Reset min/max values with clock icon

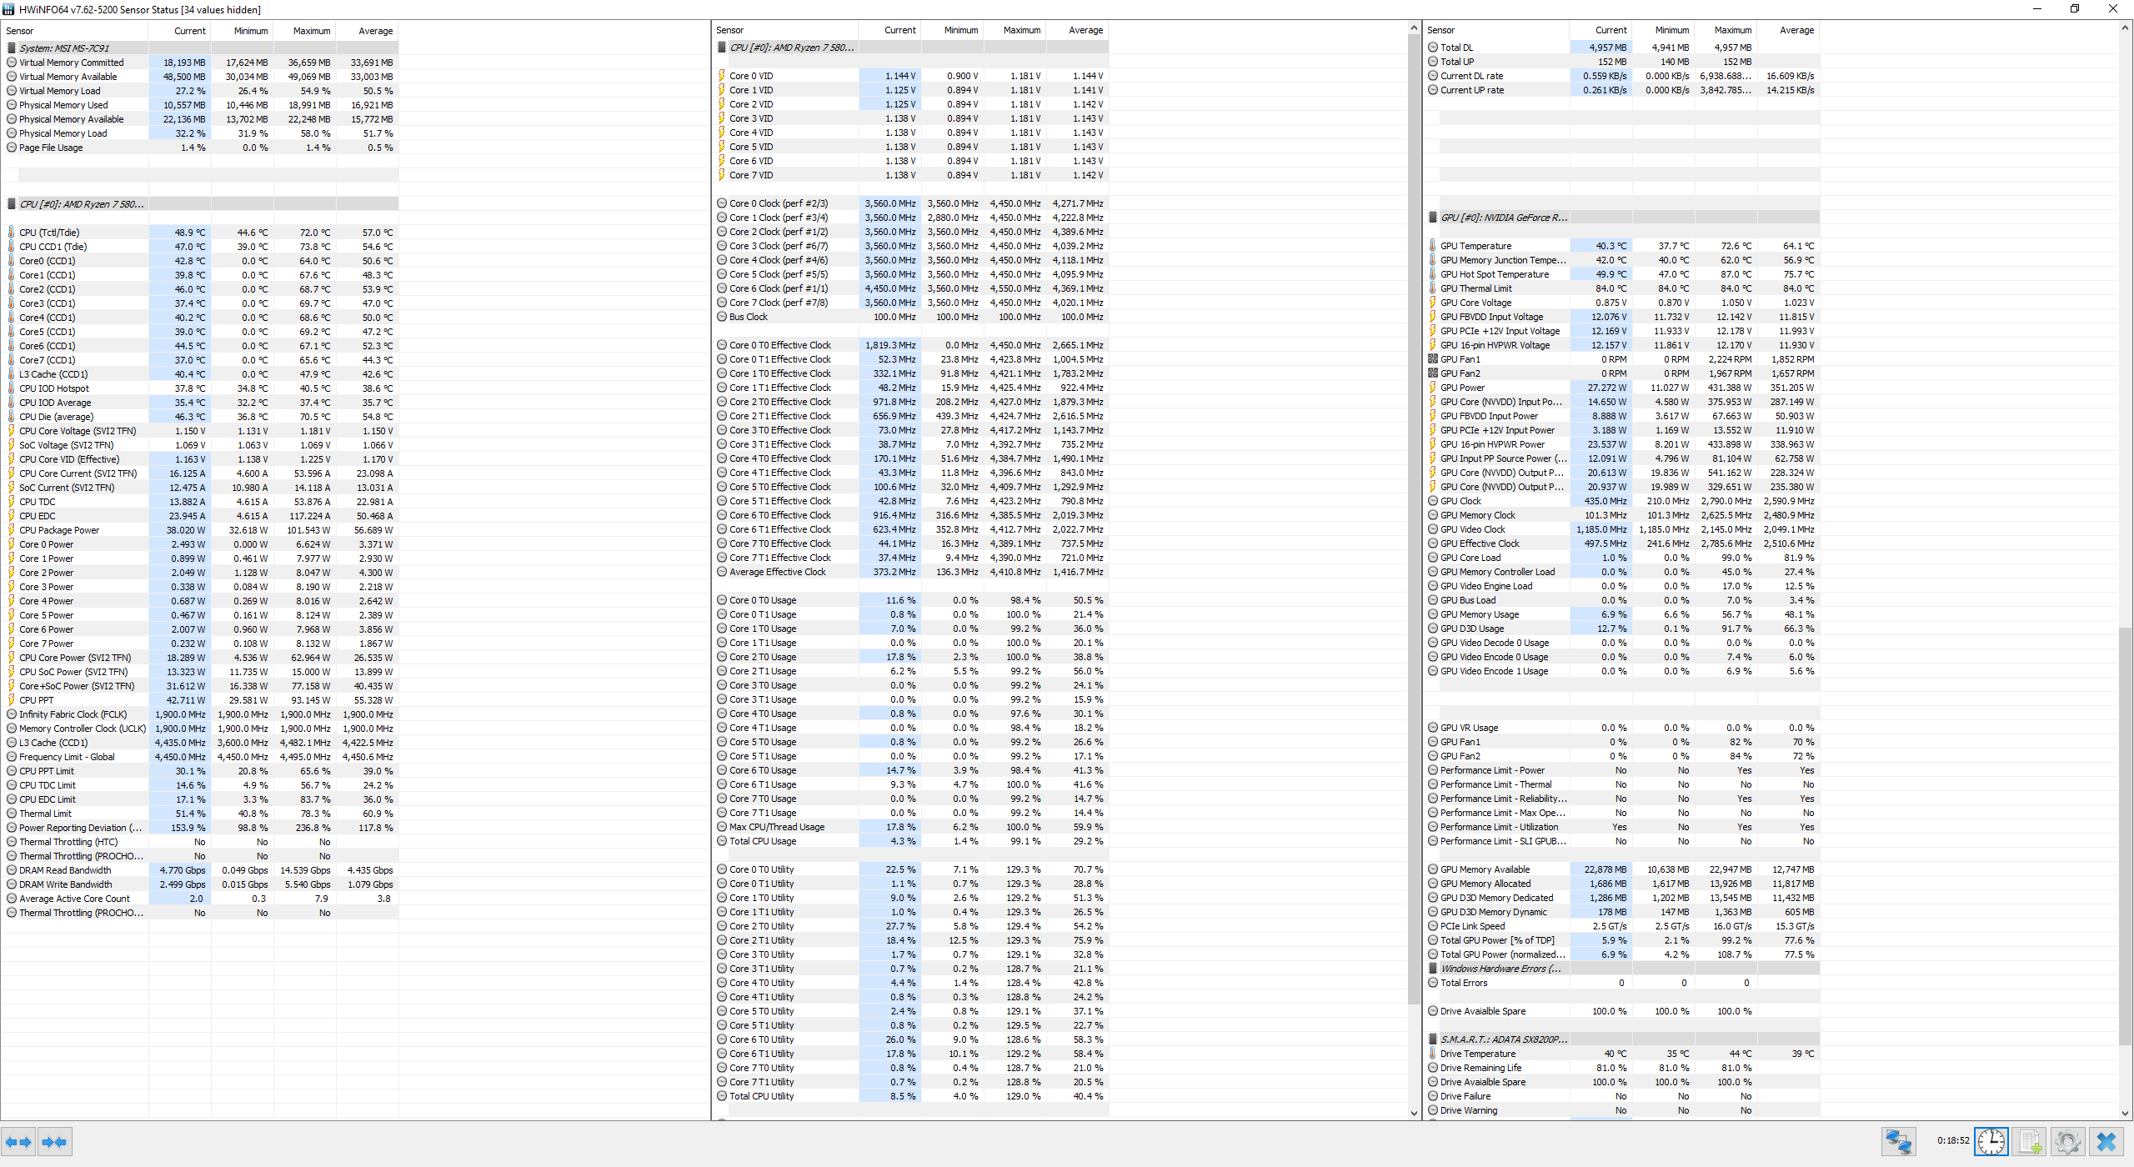pyautogui.click(x=1991, y=1141)
